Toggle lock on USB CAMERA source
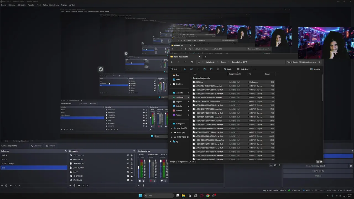 click(132, 155)
